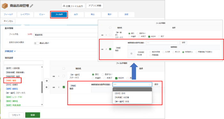The width and height of the screenshot is (224, 119).
Task: Click the pencil edit icon beside 商品出荷管理
Action: 32,6
